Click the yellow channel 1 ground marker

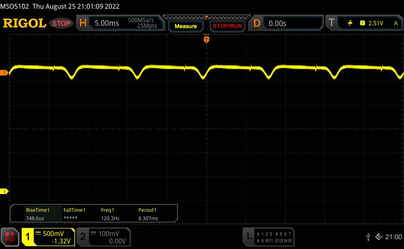(x=4, y=191)
